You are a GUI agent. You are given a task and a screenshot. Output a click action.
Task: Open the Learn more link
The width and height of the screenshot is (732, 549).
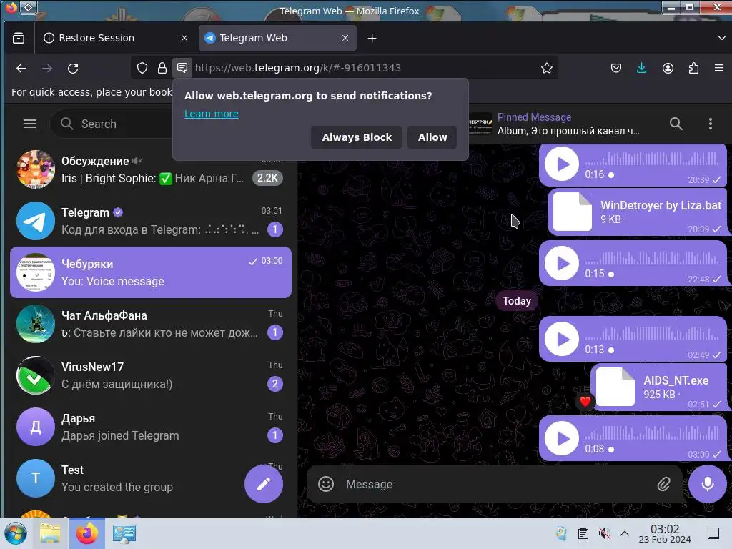click(212, 114)
